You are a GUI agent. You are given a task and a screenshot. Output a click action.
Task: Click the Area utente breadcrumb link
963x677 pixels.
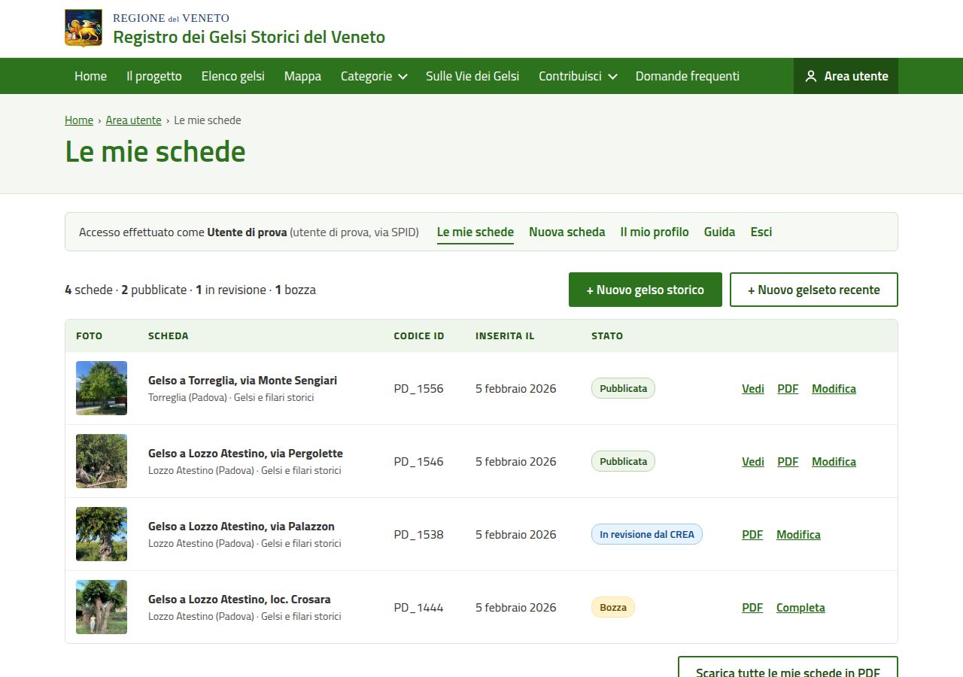pos(133,120)
